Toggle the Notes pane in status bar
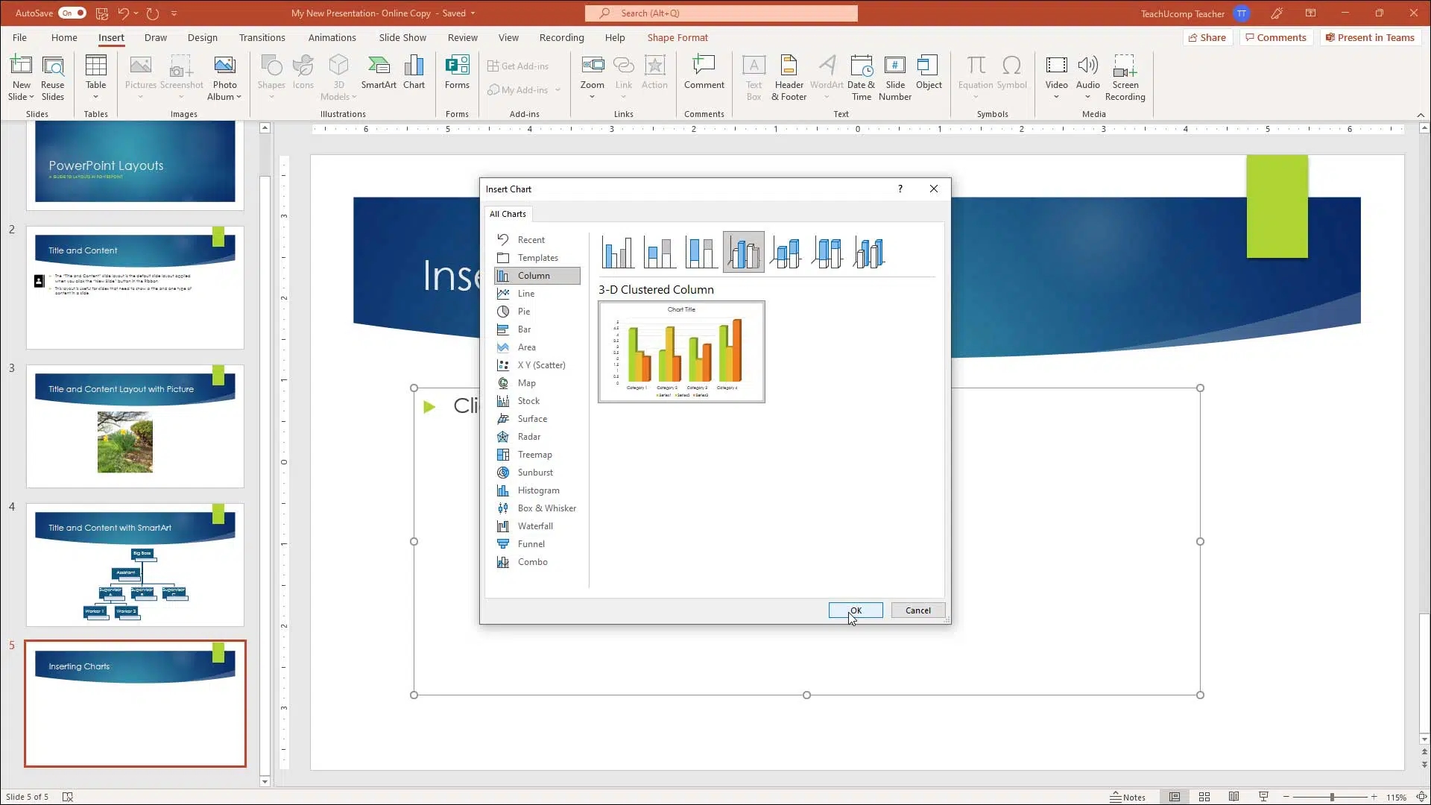 [1128, 797]
